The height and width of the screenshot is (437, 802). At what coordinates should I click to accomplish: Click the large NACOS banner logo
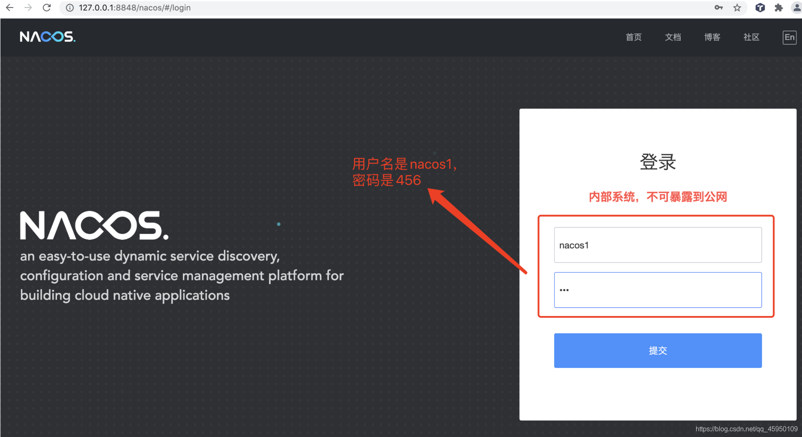coord(94,225)
